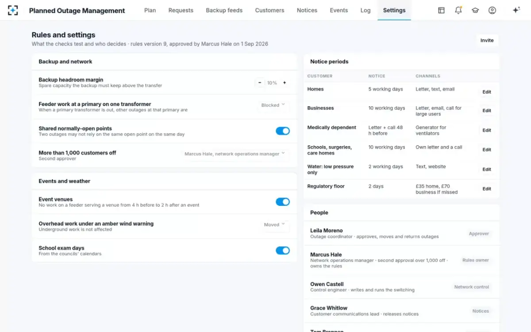
Task: Edit the Regulatory floor row
Action: pos(487,189)
